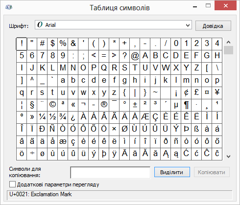Open the Довідка help button

click(x=213, y=26)
